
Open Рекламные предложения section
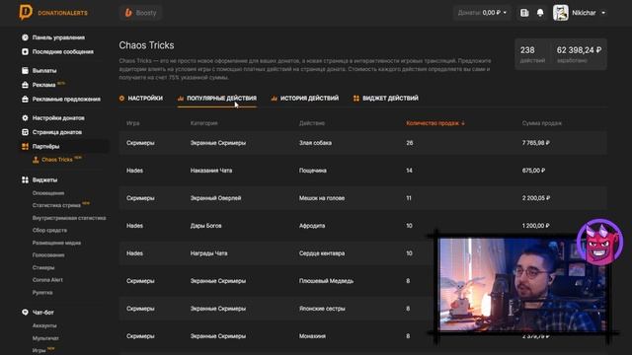[x=66, y=99]
